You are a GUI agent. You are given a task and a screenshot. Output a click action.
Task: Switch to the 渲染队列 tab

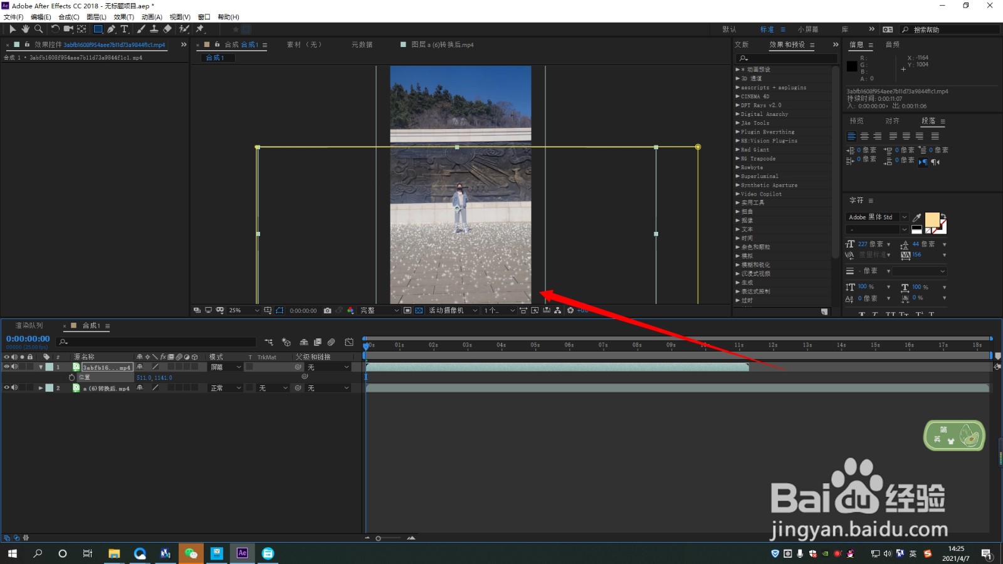29,325
